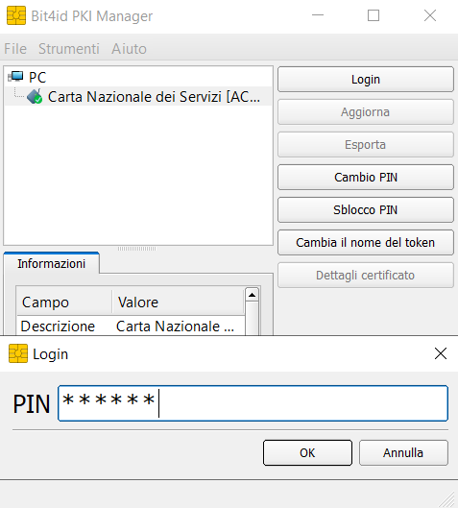Click the Esporta button

tap(366, 145)
